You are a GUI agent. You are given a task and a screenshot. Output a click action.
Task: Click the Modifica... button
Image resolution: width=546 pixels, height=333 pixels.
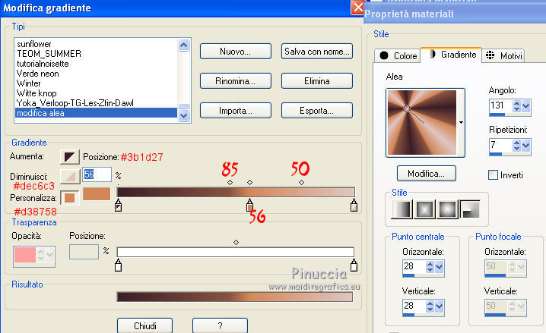426,173
